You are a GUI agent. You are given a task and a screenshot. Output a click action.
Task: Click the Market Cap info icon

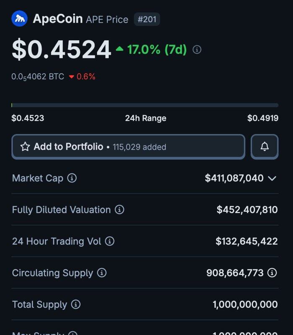[72, 178]
